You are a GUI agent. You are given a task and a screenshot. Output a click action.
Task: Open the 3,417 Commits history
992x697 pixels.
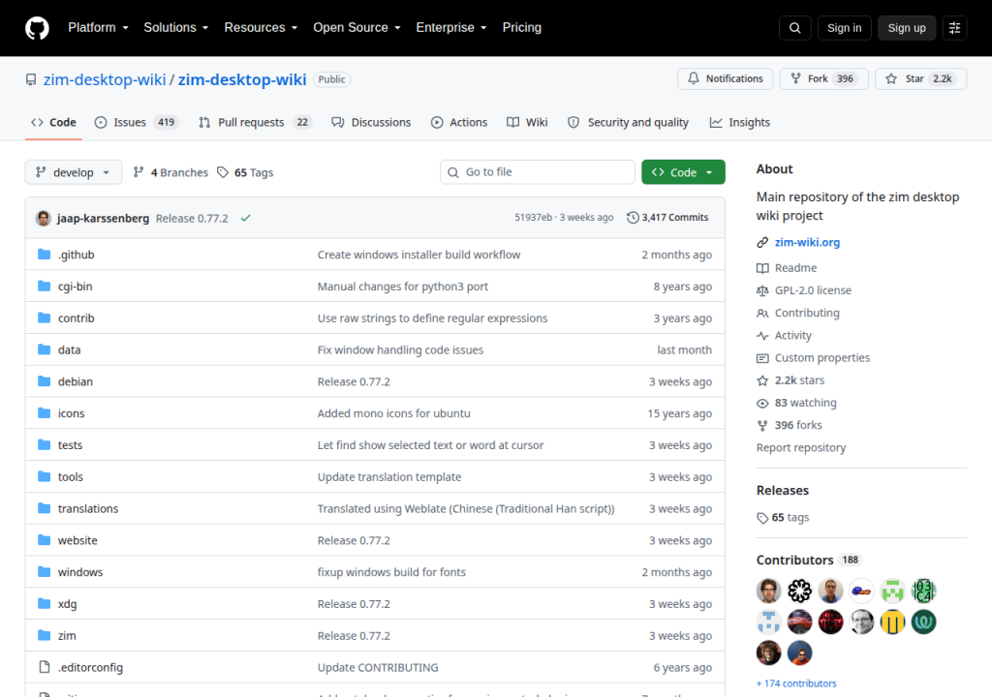coord(667,218)
